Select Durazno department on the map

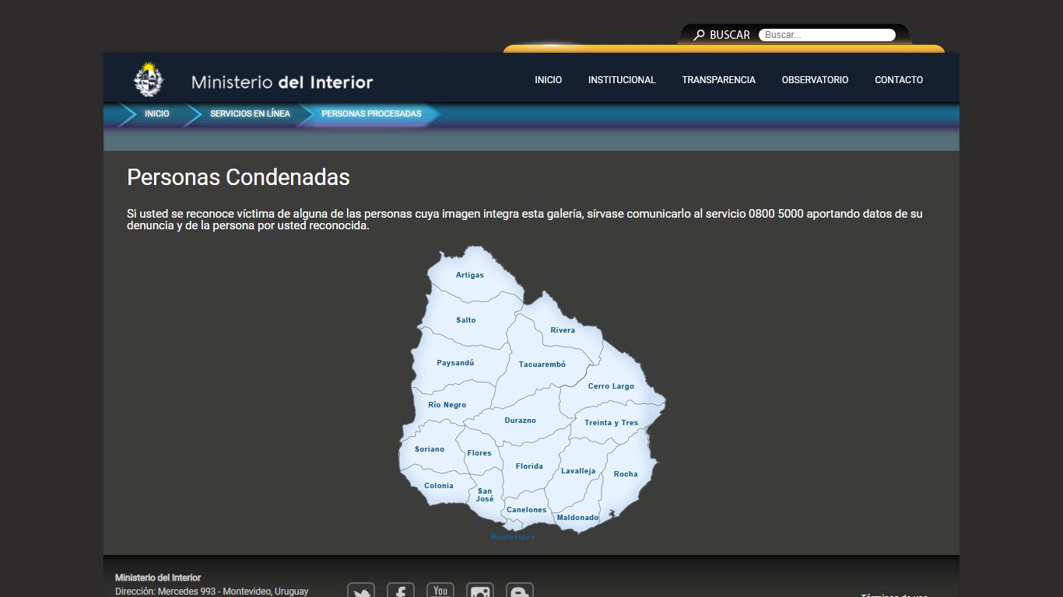tap(520, 421)
